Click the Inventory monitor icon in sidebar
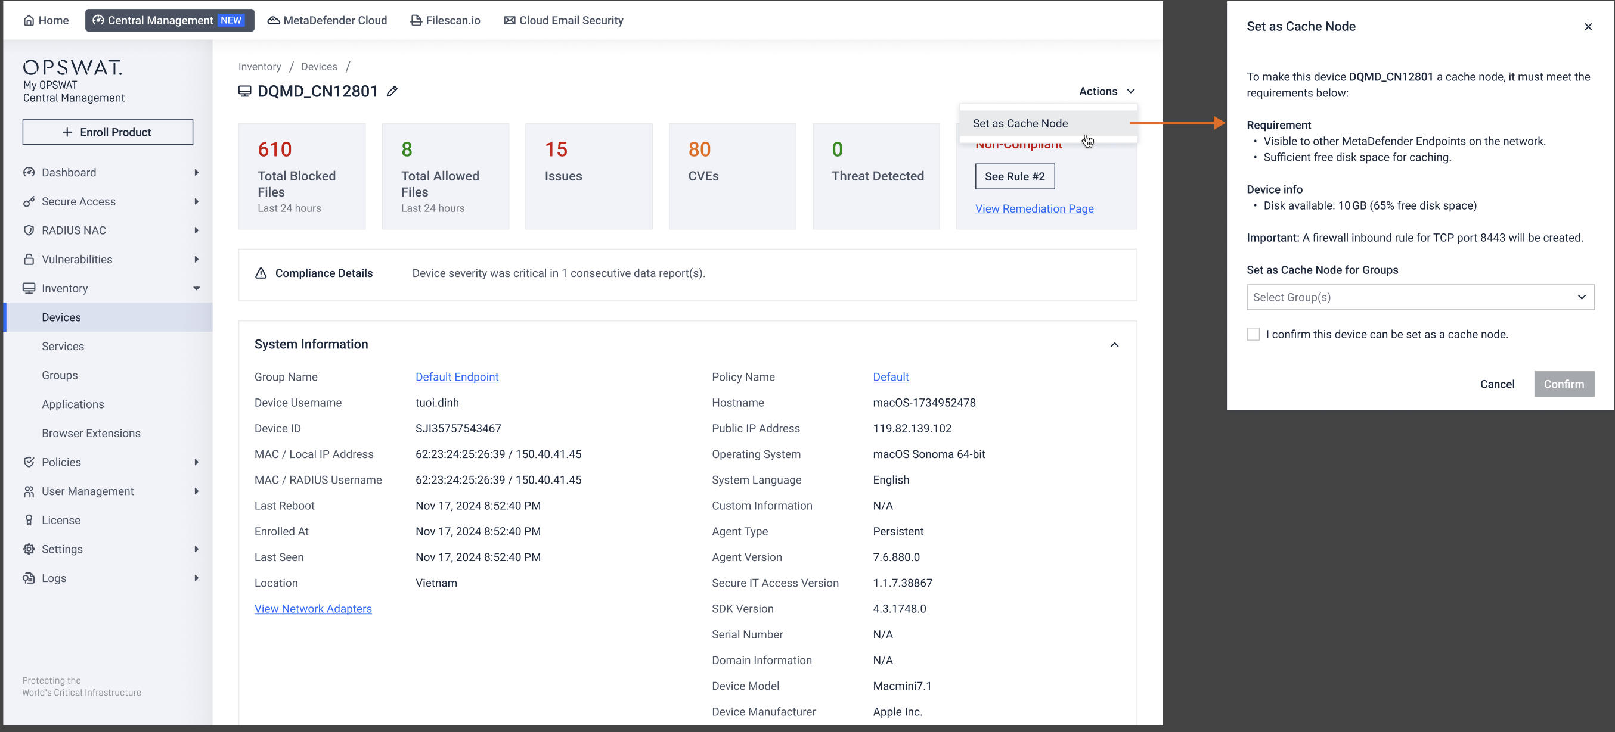 [29, 288]
